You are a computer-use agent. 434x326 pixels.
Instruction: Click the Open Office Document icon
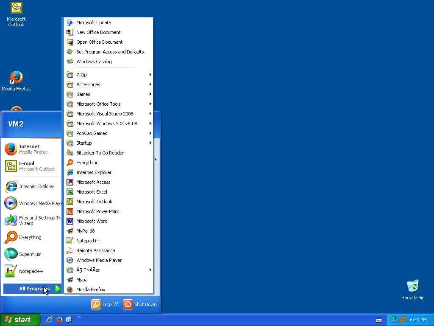70,42
